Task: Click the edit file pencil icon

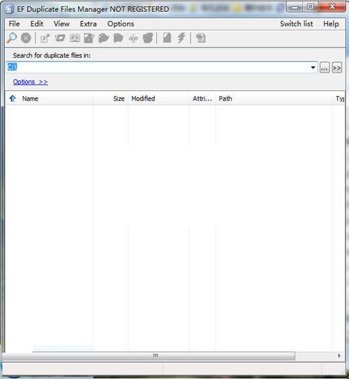Action: [89, 38]
